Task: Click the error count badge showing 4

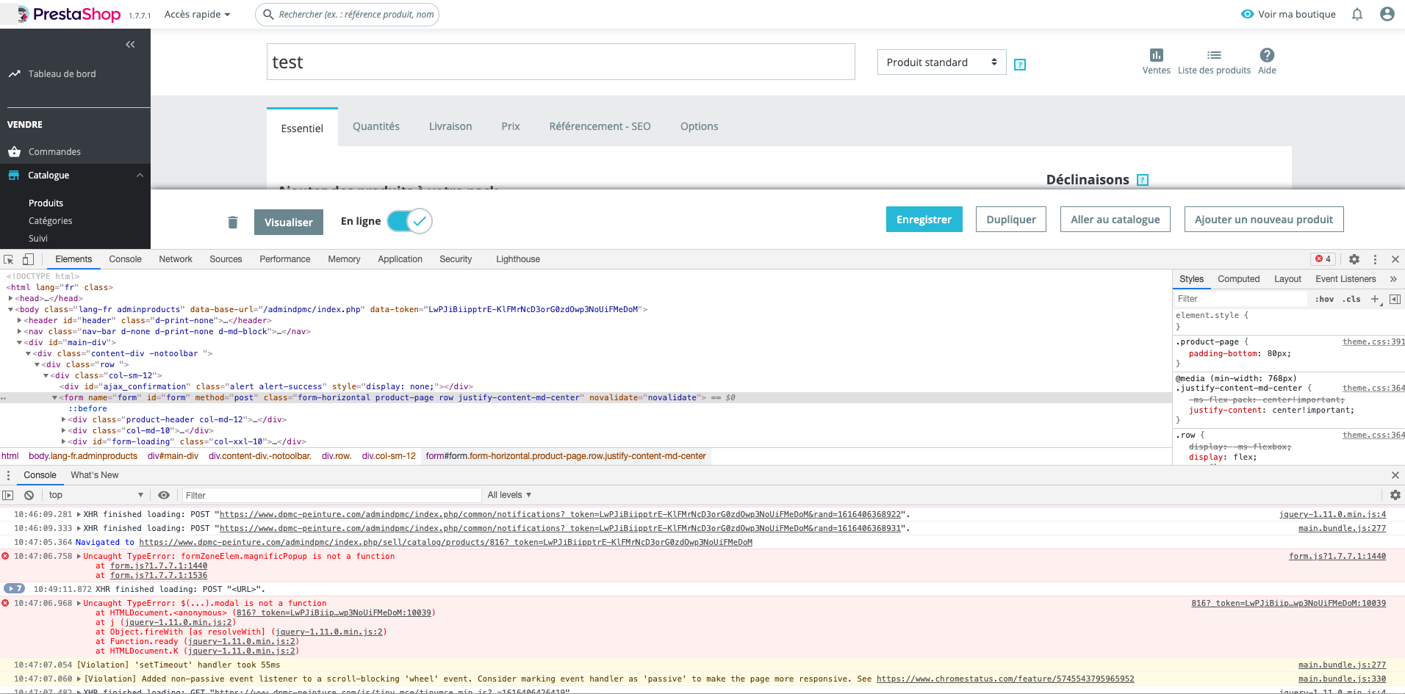Action: pyautogui.click(x=1323, y=259)
